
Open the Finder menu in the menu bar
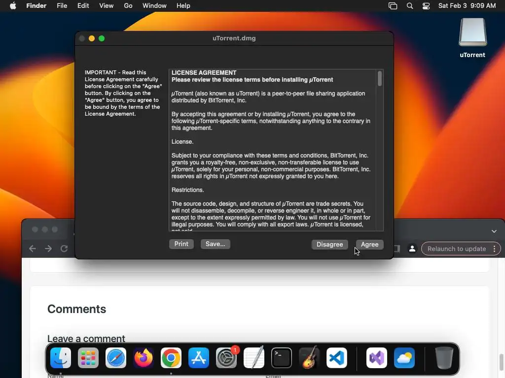[x=36, y=6]
